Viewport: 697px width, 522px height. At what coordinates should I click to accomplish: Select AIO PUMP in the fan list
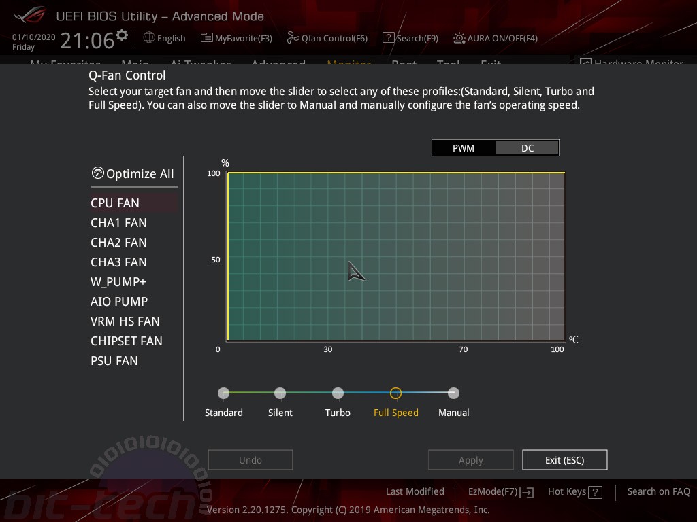pyautogui.click(x=119, y=302)
